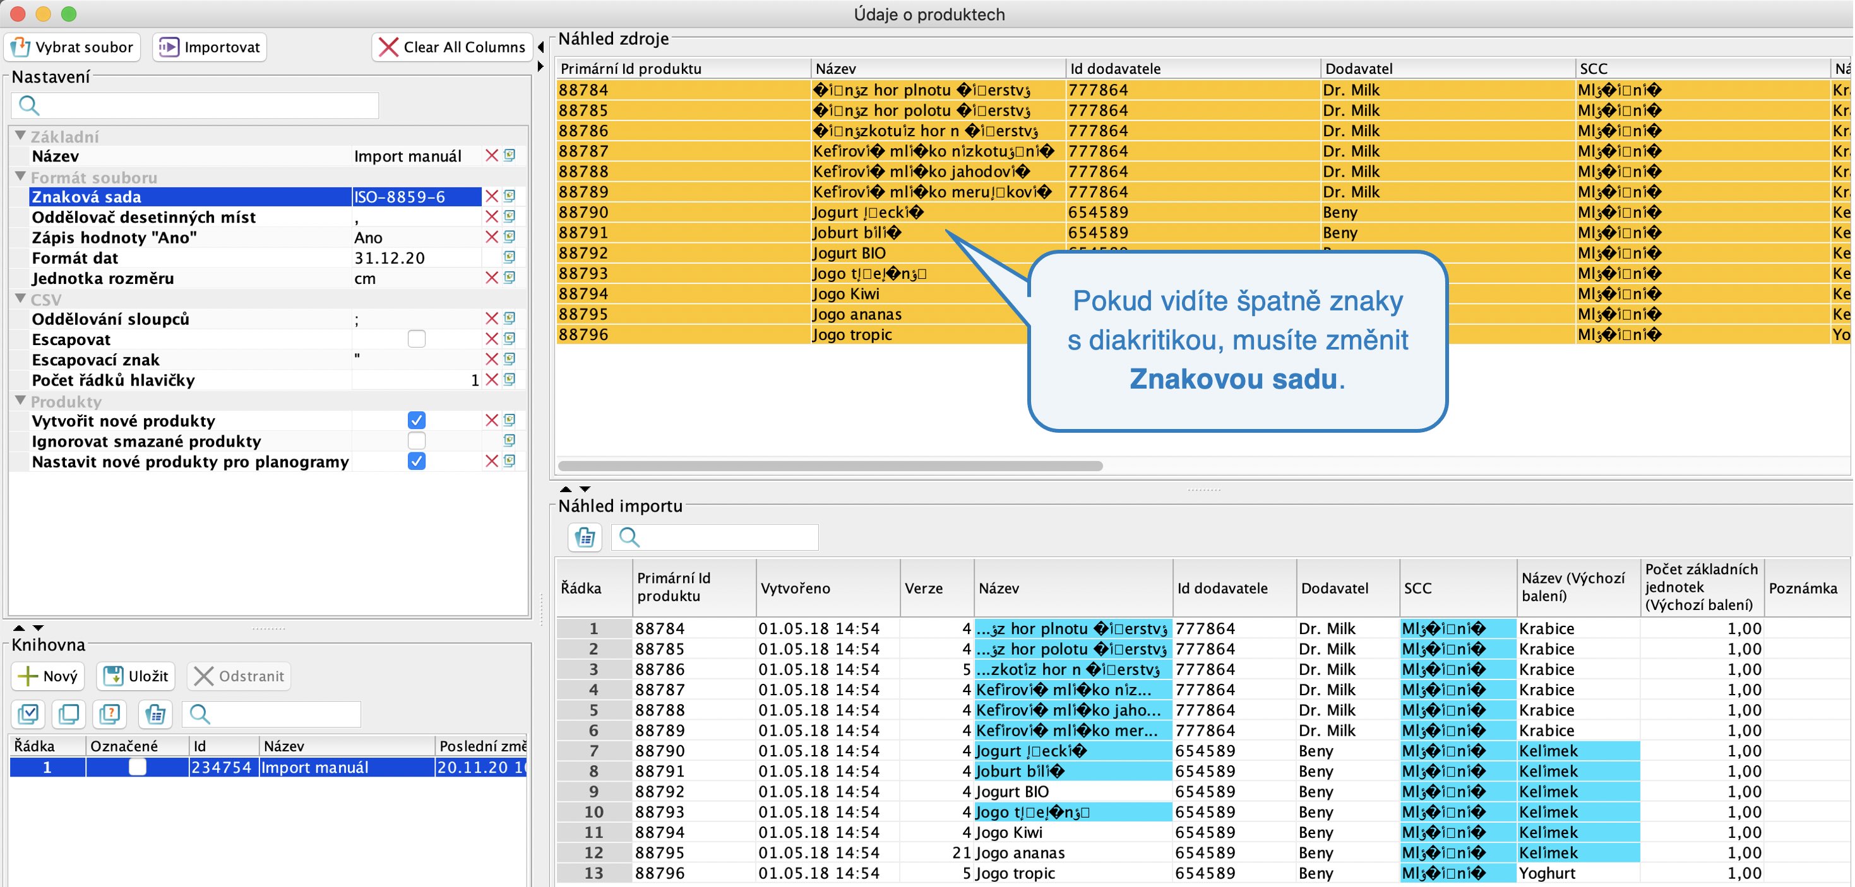Click the Dodavatel header in Náhled zdroje
The image size is (1855, 887).
tap(1447, 68)
